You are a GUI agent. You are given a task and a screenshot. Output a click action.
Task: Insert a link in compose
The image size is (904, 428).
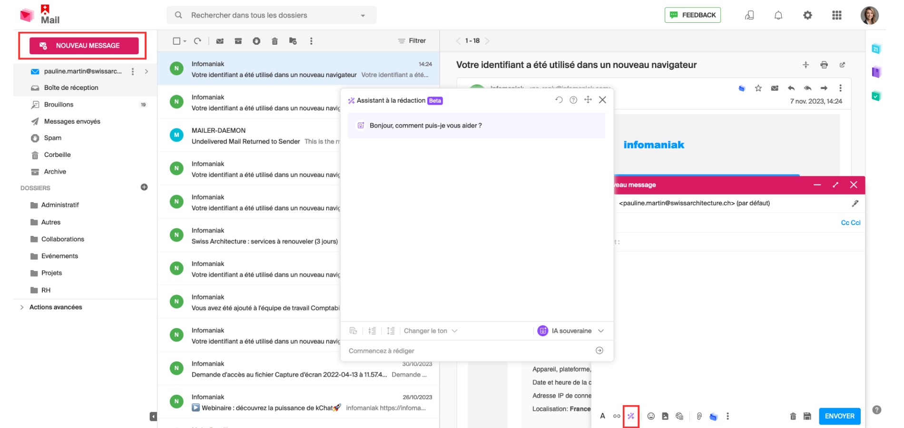coord(617,416)
